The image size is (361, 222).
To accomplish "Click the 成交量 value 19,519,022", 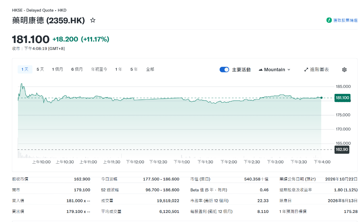I will tap(168, 201).
